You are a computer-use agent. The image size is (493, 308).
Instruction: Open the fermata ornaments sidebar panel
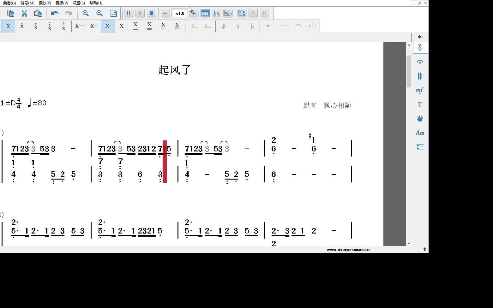420,62
